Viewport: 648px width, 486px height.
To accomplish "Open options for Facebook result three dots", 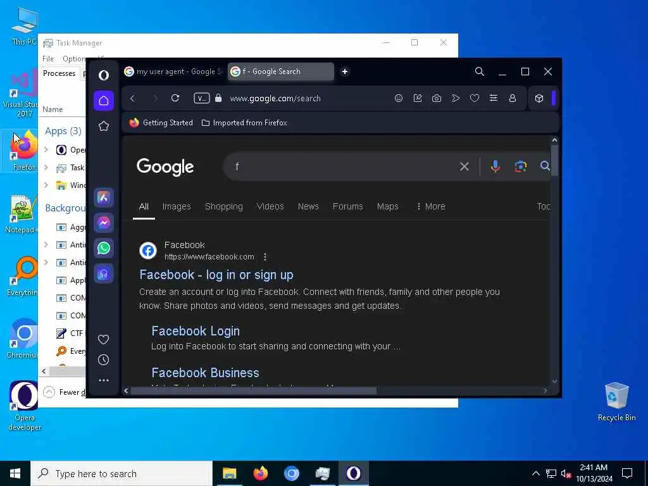I will [265, 257].
